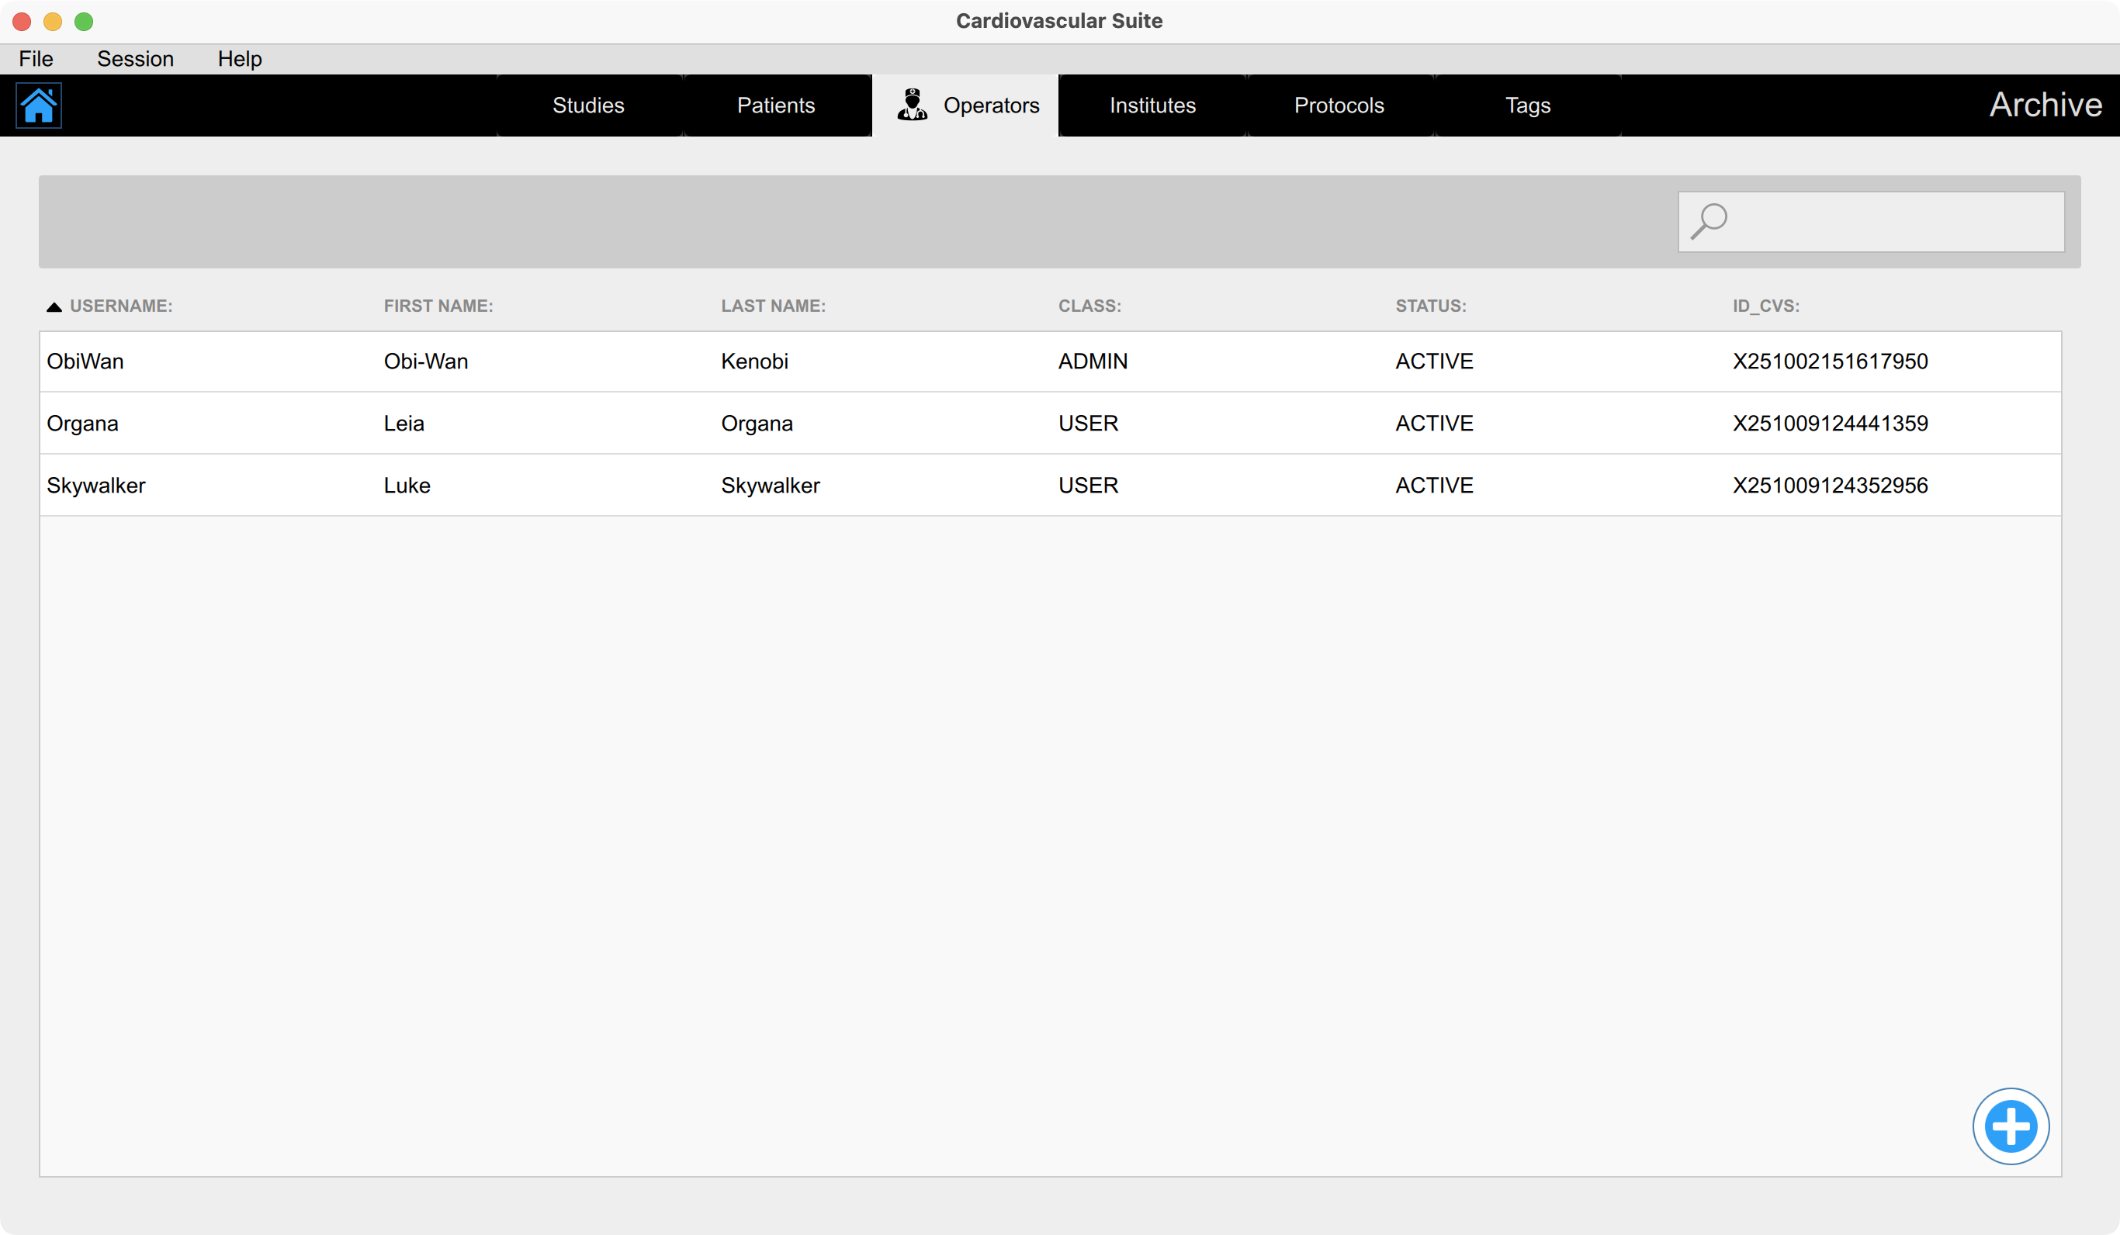Image resolution: width=2120 pixels, height=1235 pixels.
Task: Open the Archive section
Action: tap(2046, 104)
